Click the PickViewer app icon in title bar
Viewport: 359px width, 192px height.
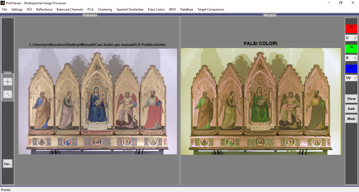click(2, 3)
